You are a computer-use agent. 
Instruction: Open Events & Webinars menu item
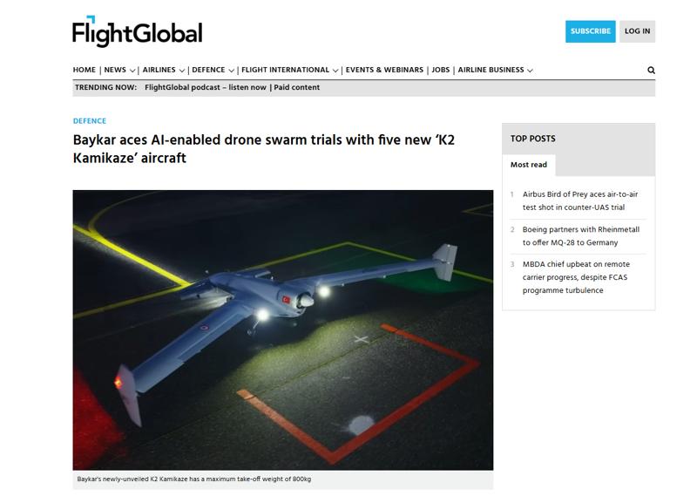click(384, 70)
